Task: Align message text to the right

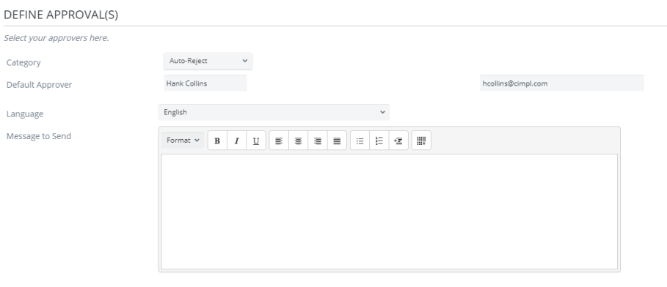Action: (x=318, y=141)
